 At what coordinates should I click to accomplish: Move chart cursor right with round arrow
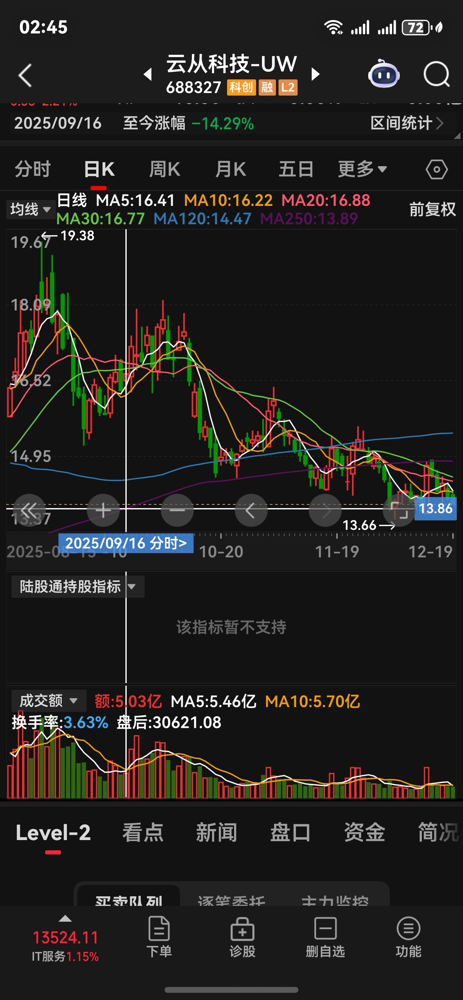click(x=325, y=510)
